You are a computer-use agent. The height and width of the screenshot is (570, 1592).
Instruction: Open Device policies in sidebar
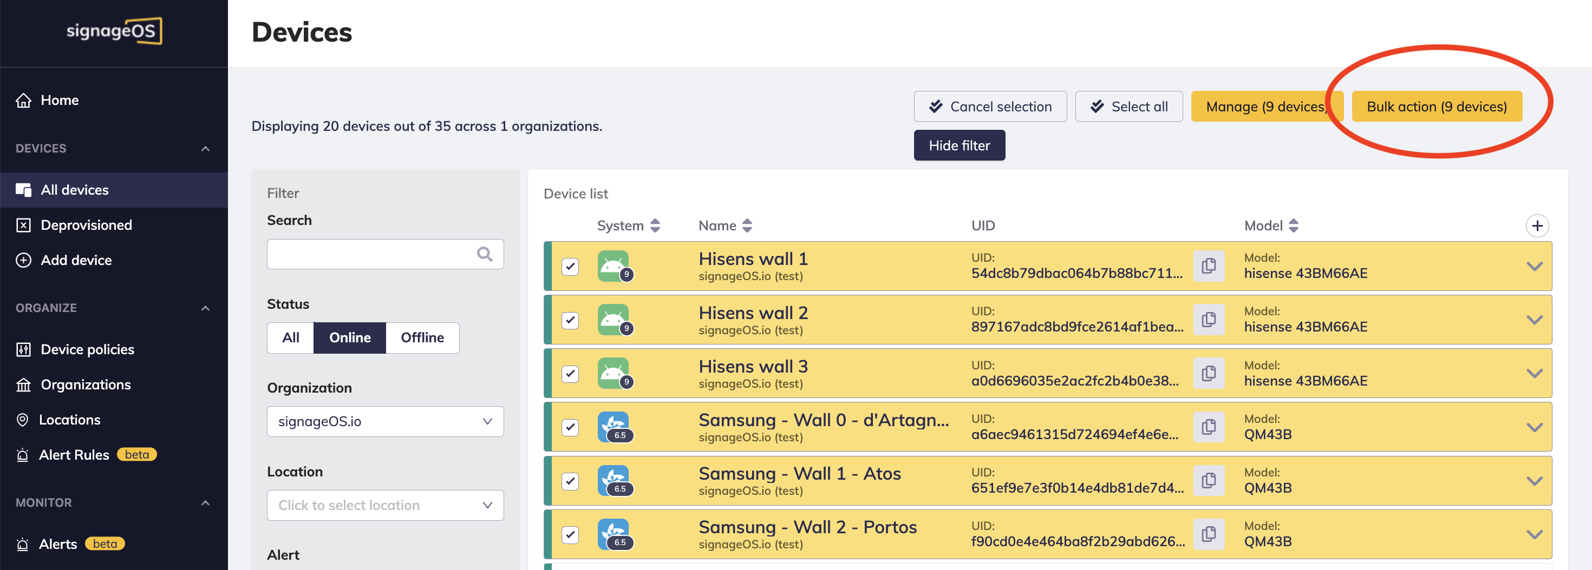[87, 349]
